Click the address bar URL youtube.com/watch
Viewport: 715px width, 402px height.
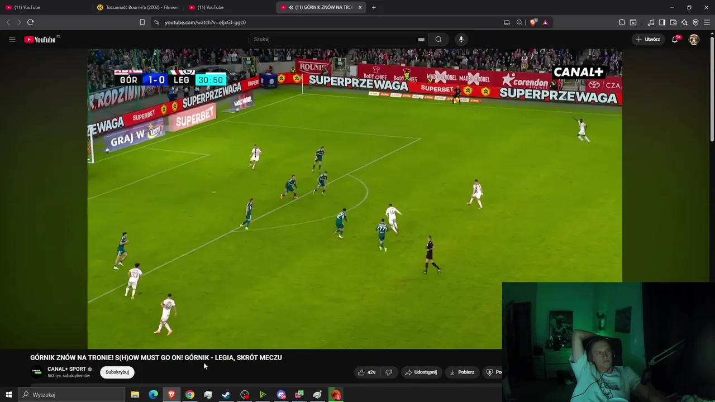tap(205, 22)
